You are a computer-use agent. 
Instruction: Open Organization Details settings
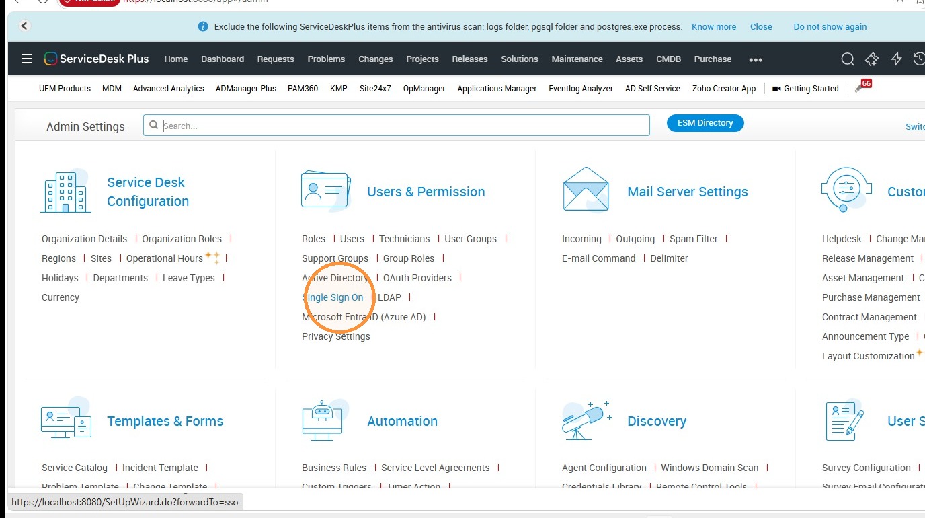pyautogui.click(x=84, y=239)
